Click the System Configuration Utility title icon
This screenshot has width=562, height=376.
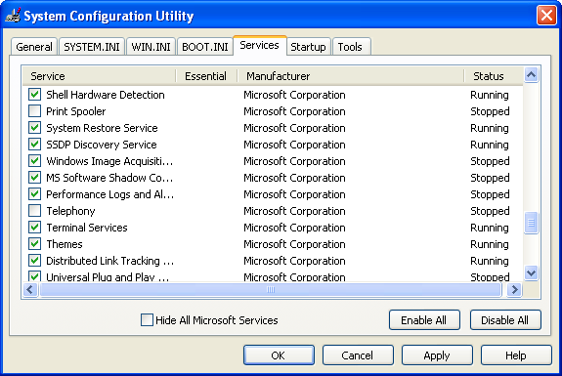13,16
